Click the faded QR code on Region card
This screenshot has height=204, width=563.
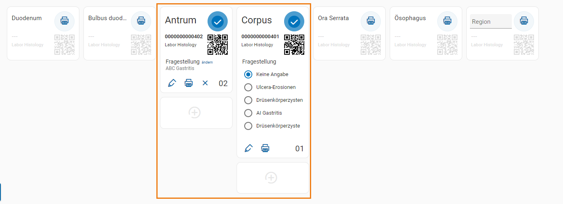click(524, 45)
